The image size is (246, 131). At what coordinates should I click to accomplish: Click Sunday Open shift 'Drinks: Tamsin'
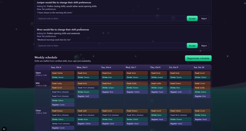(x=63, y=77)
